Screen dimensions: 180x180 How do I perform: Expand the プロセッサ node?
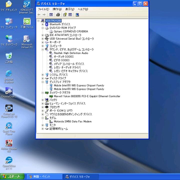tap(42, 107)
